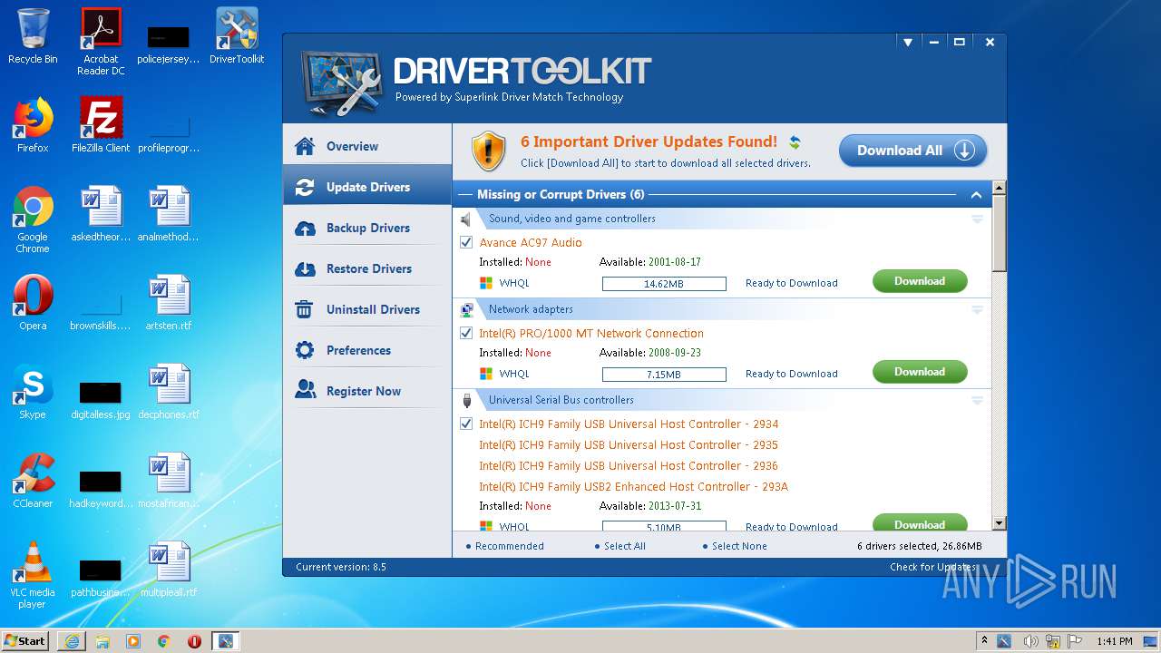Open the Windows Start menu

[x=25, y=640]
